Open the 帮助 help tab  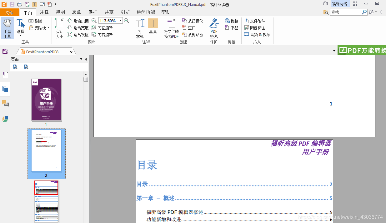[x=166, y=12]
